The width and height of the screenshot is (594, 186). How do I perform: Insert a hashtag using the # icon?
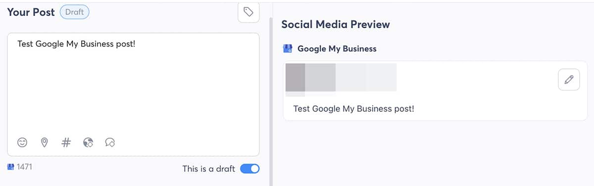66,142
